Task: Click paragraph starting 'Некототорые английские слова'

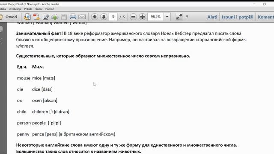Action: (127, 148)
